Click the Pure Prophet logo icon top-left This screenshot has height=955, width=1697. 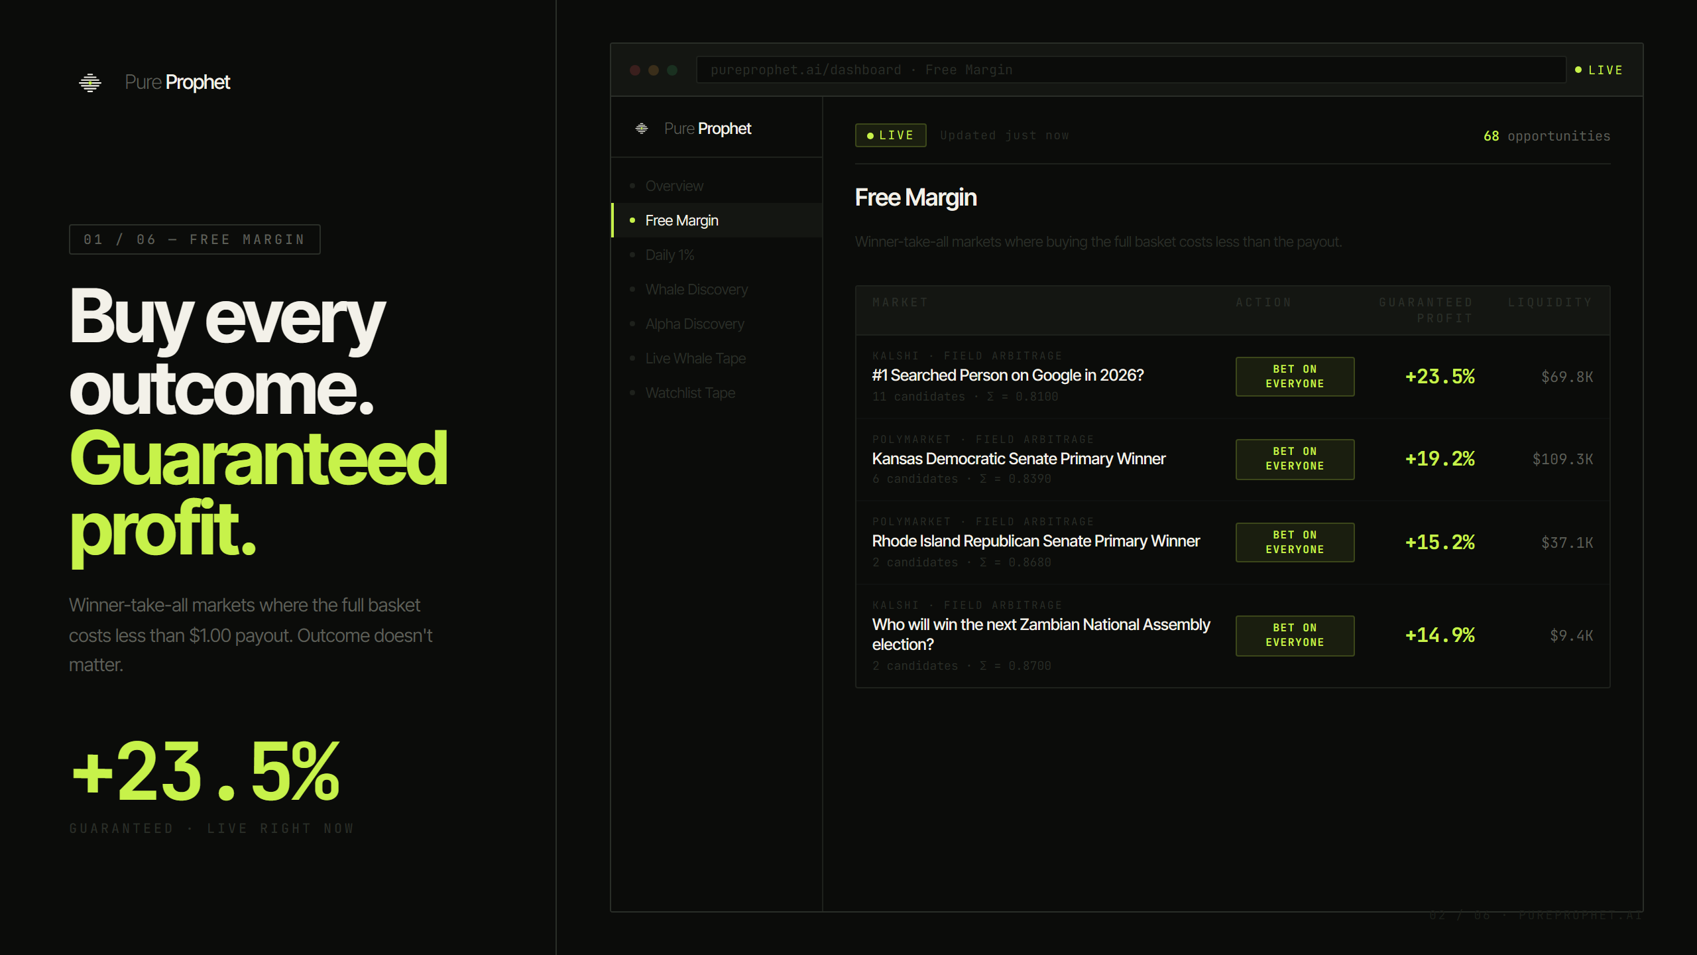click(90, 82)
